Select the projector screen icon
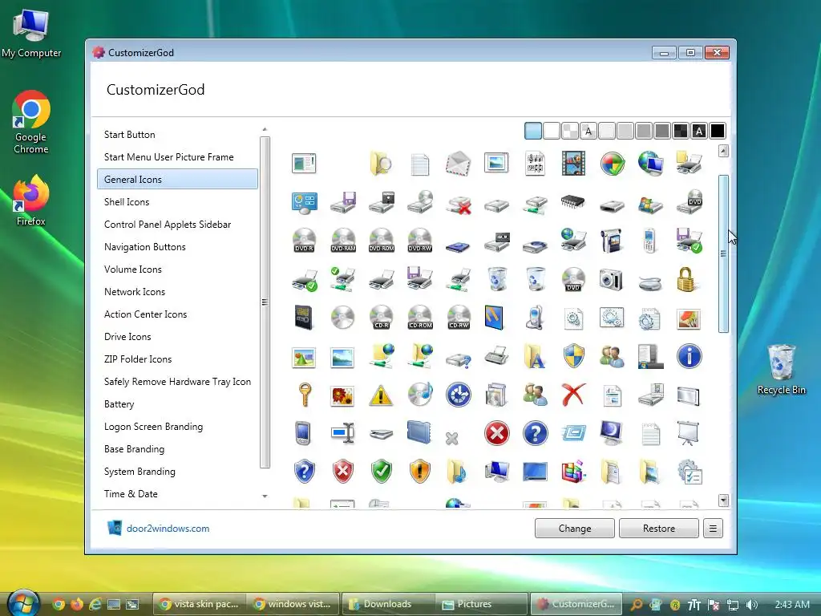Image resolution: width=821 pixels, height=616 pixels. [688, 433]
